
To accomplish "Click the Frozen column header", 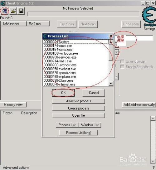I will click(x=7, y=113).
